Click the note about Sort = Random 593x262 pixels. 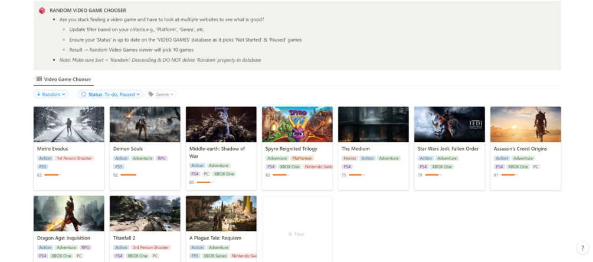click(x=160, y=60)
